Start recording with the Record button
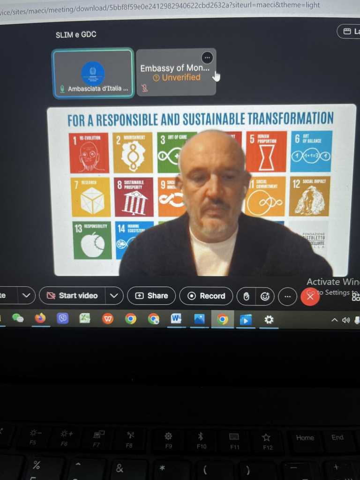 pos(206,296)
